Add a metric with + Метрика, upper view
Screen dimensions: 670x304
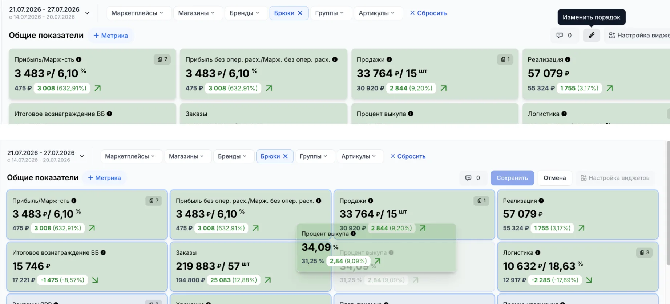(x=111, y=36)
